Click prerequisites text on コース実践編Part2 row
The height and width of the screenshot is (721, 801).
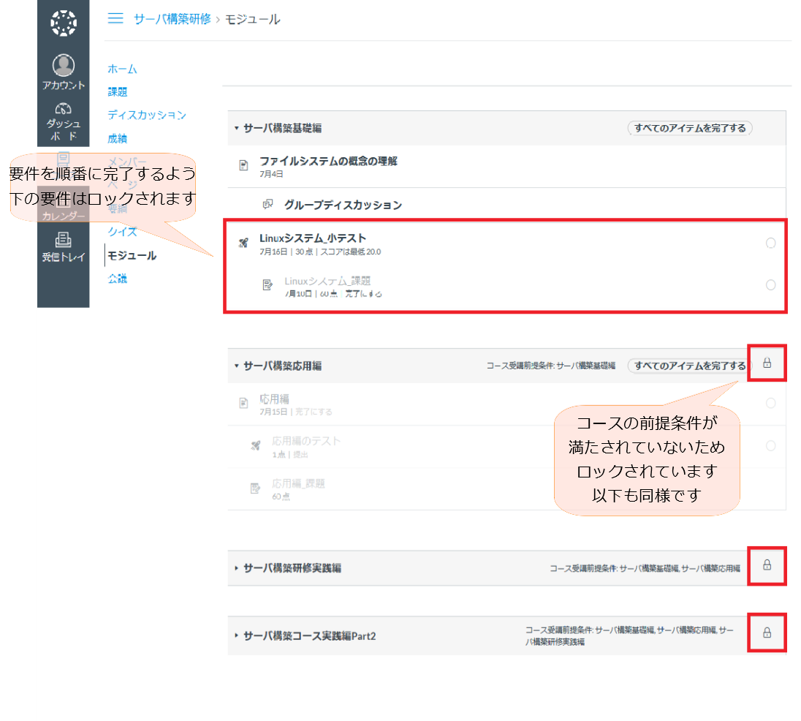tap(629, 635)
